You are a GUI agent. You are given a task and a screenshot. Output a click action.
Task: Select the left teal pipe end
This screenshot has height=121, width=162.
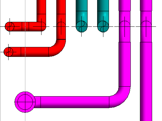(82, 26)
